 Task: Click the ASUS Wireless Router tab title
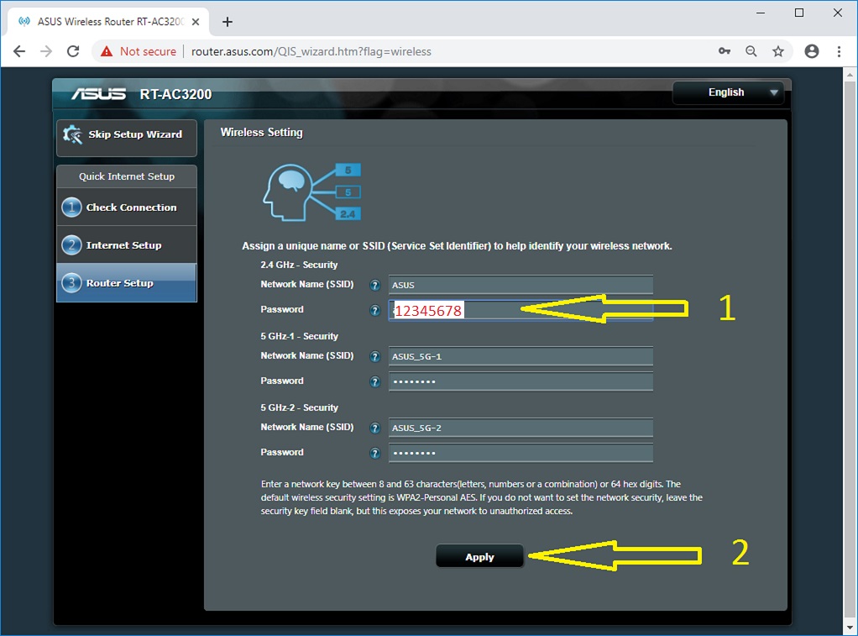(x=111, y=21)
